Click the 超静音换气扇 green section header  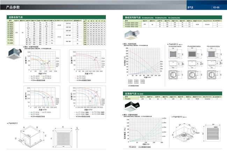click(x=16, y=16)
